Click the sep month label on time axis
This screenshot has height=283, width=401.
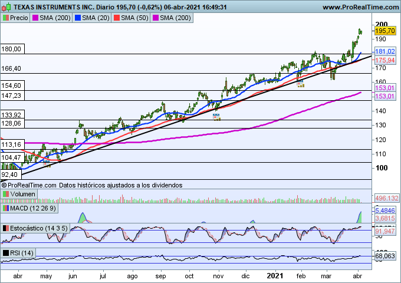tap(160, 276)
